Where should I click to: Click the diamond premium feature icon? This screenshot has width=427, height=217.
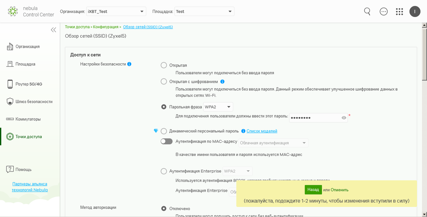[156, 131]
